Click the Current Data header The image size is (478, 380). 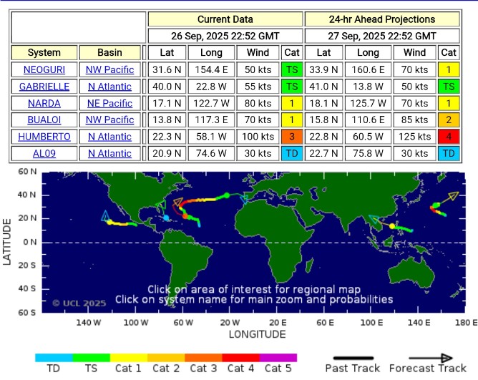[225, 19]
